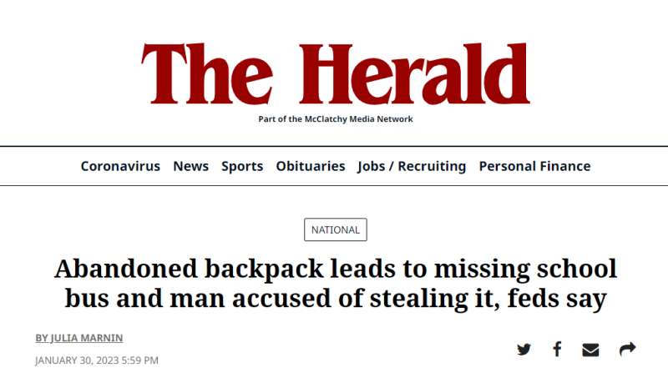
Task: Share the article on Facebook
Action: (557, 349)
